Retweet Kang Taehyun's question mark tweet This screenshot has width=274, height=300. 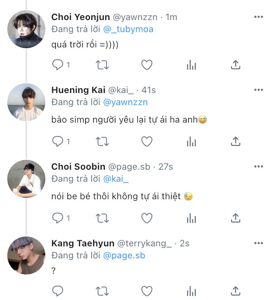[x=102, y=291]
